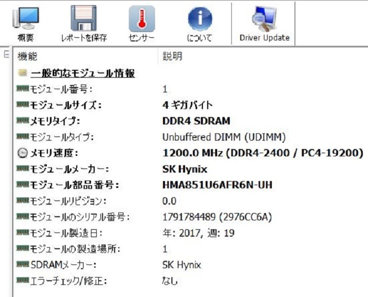
Task: Click memory chip icon beside モジュール部品番号
Action: click(23, 184)
